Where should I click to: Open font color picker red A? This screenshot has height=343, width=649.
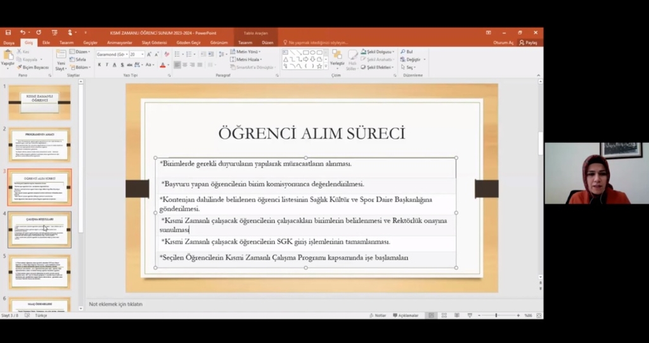(163, 65)
